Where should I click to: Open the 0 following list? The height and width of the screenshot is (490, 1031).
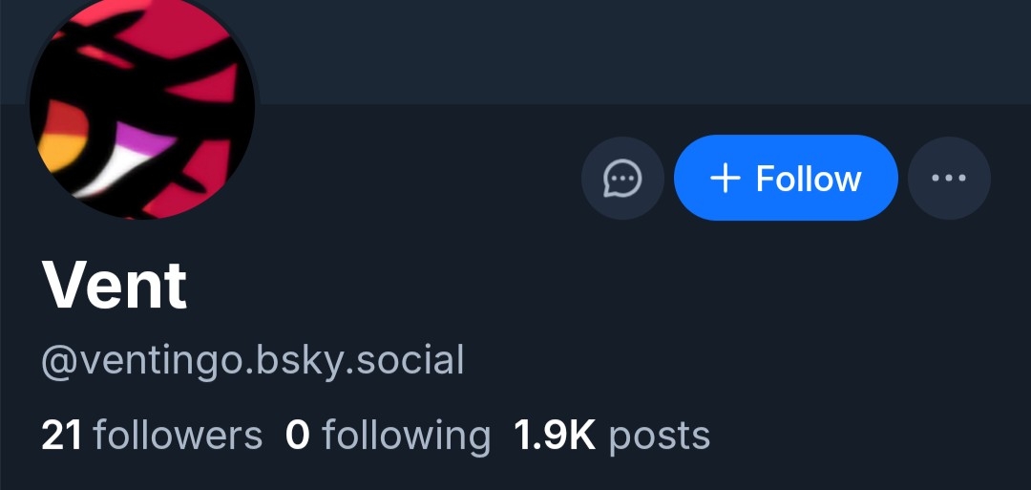(388, 436)
